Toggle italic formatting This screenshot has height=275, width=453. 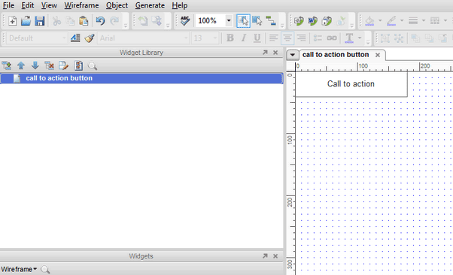(244, 38)
